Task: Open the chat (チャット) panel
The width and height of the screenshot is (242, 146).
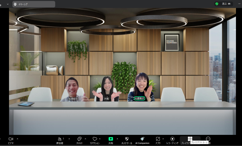Action: coord(80,139)
